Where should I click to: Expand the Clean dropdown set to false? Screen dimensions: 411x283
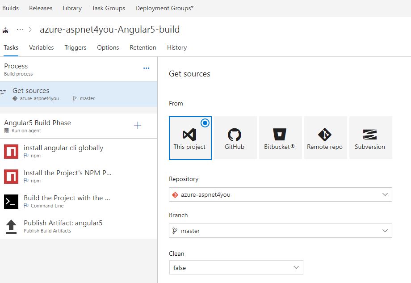point(236,267)
